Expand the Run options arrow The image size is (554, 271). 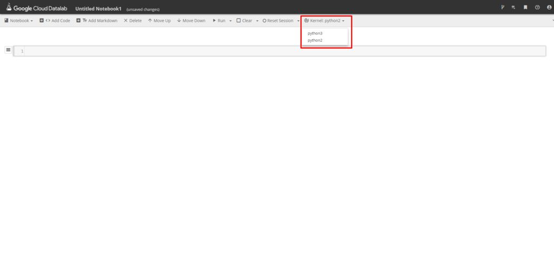(x=230, y=21)
